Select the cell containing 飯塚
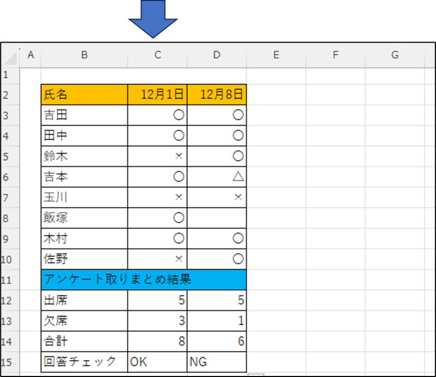 (84, 218)
